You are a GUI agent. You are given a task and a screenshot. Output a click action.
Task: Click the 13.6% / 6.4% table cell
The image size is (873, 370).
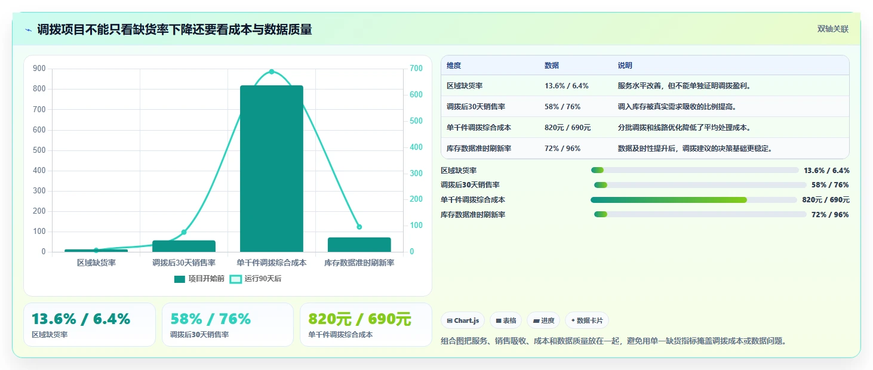coord(567,86)
